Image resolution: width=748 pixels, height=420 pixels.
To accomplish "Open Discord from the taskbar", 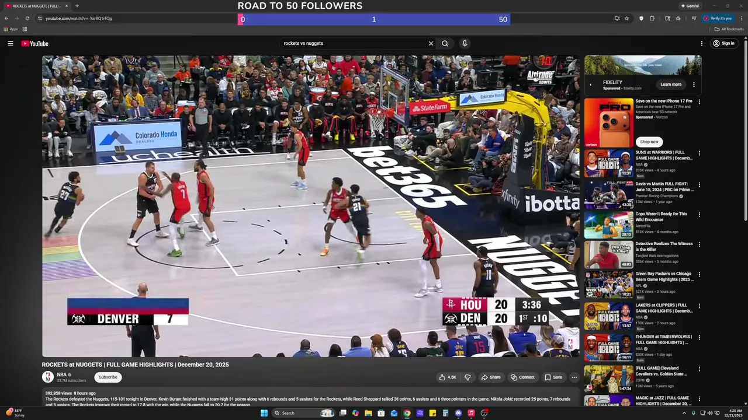I will click(x=458, y=413).
